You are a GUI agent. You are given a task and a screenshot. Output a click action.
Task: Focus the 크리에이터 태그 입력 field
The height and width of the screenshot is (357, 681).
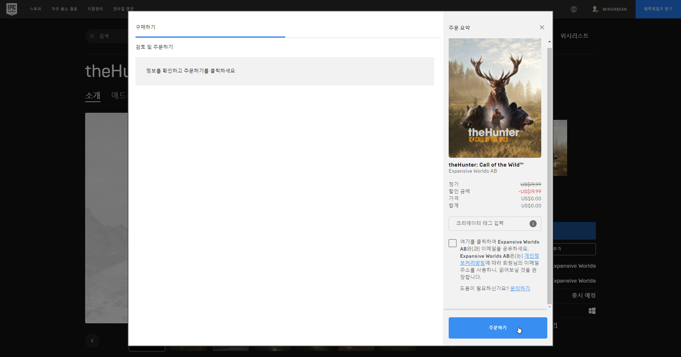495,224
